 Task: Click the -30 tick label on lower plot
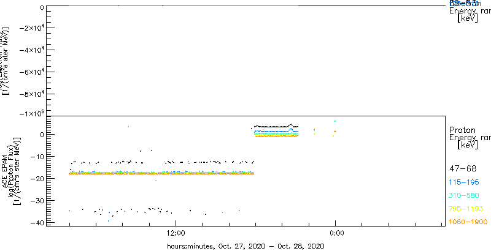pyautogui.click(x=37, y=200)
